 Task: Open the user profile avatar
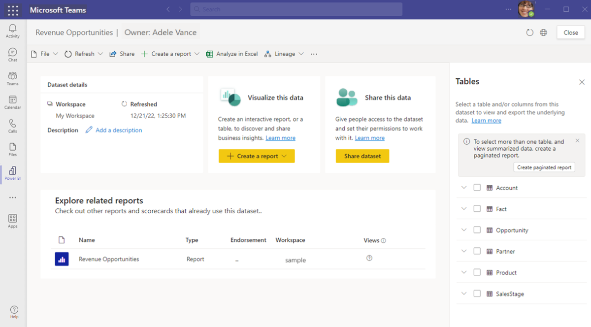coord(526,9)
